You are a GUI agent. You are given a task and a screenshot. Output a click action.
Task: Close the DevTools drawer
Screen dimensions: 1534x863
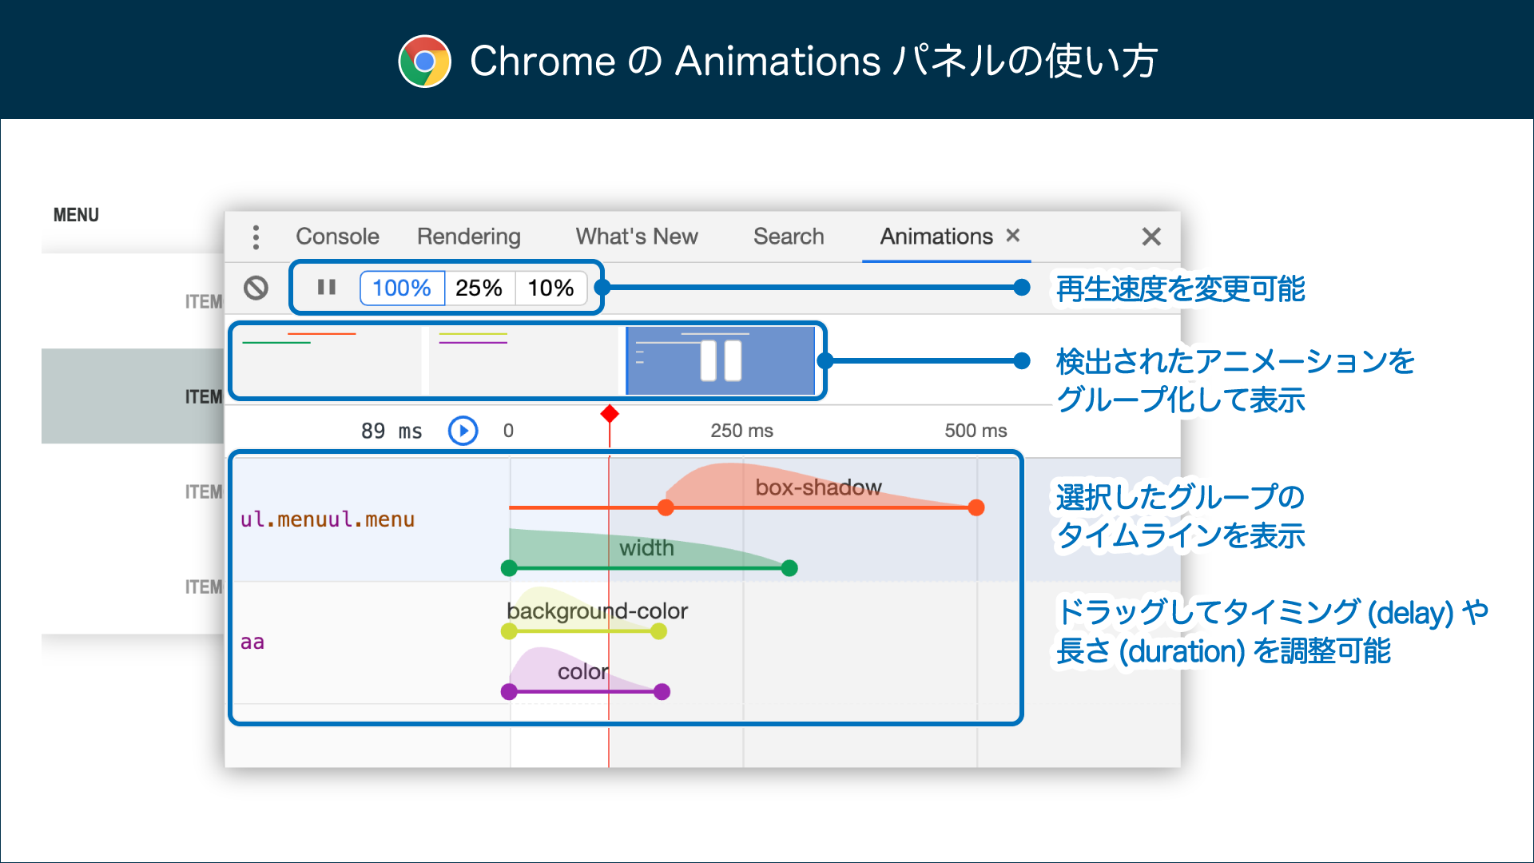pos(1151,237)
